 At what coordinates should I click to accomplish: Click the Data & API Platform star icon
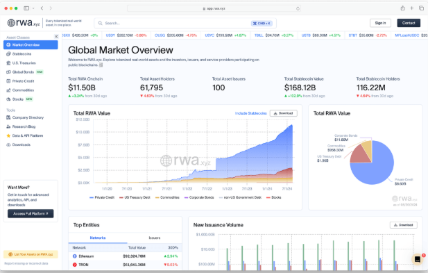coord(8,135)
